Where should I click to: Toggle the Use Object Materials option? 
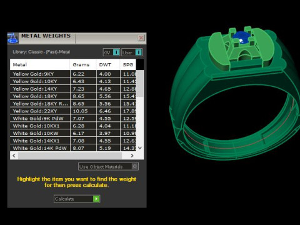[x=108, y=167]
